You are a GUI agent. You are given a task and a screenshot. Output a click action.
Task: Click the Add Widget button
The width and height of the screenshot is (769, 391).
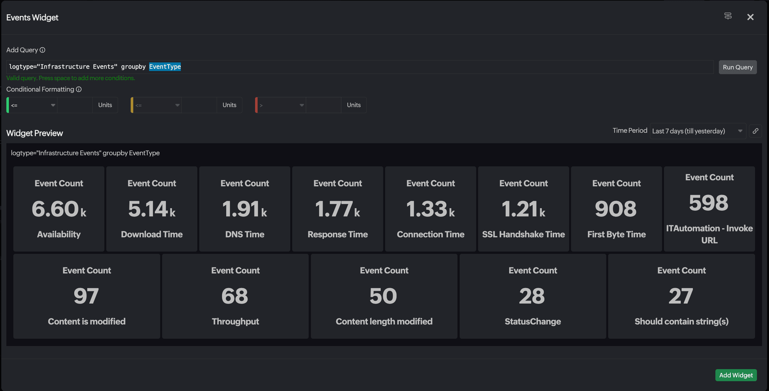point(736,375)
